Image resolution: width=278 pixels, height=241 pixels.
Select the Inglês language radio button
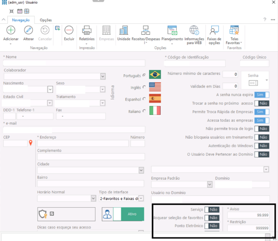144,87
